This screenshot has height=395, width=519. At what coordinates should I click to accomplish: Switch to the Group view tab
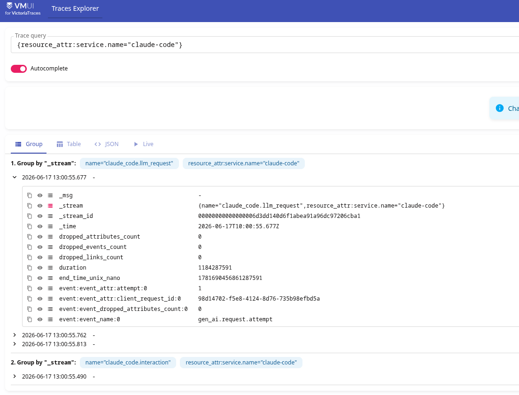tap(29, 144)
